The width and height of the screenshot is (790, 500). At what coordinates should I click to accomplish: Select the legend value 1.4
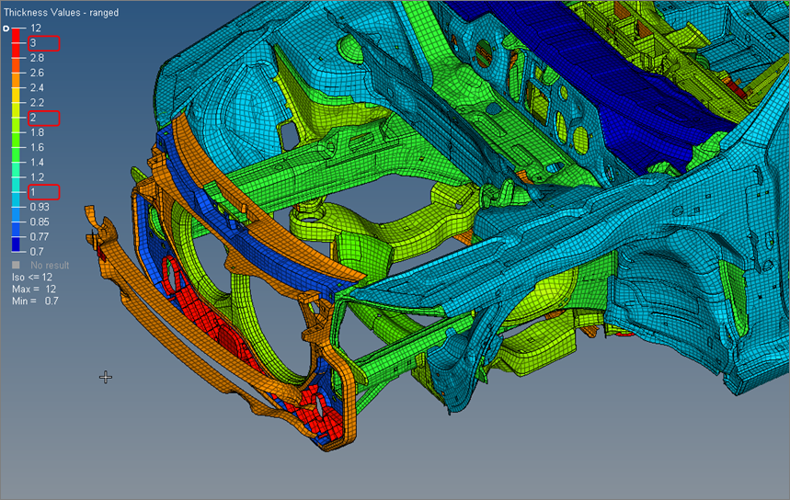[37, 162]
